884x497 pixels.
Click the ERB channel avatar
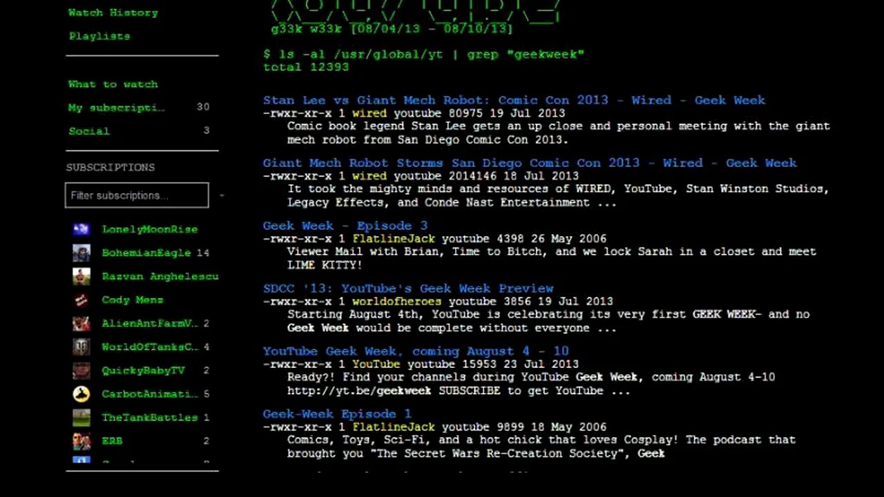[x=81, y=441]
